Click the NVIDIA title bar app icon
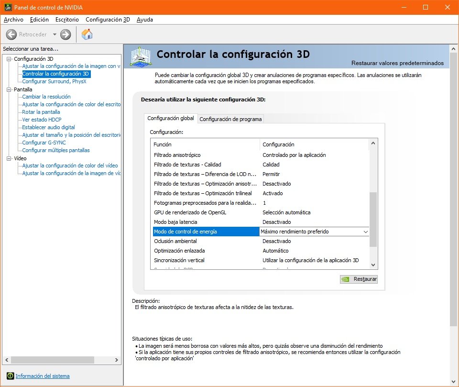 pyautogui.click(x=7, y=7)
